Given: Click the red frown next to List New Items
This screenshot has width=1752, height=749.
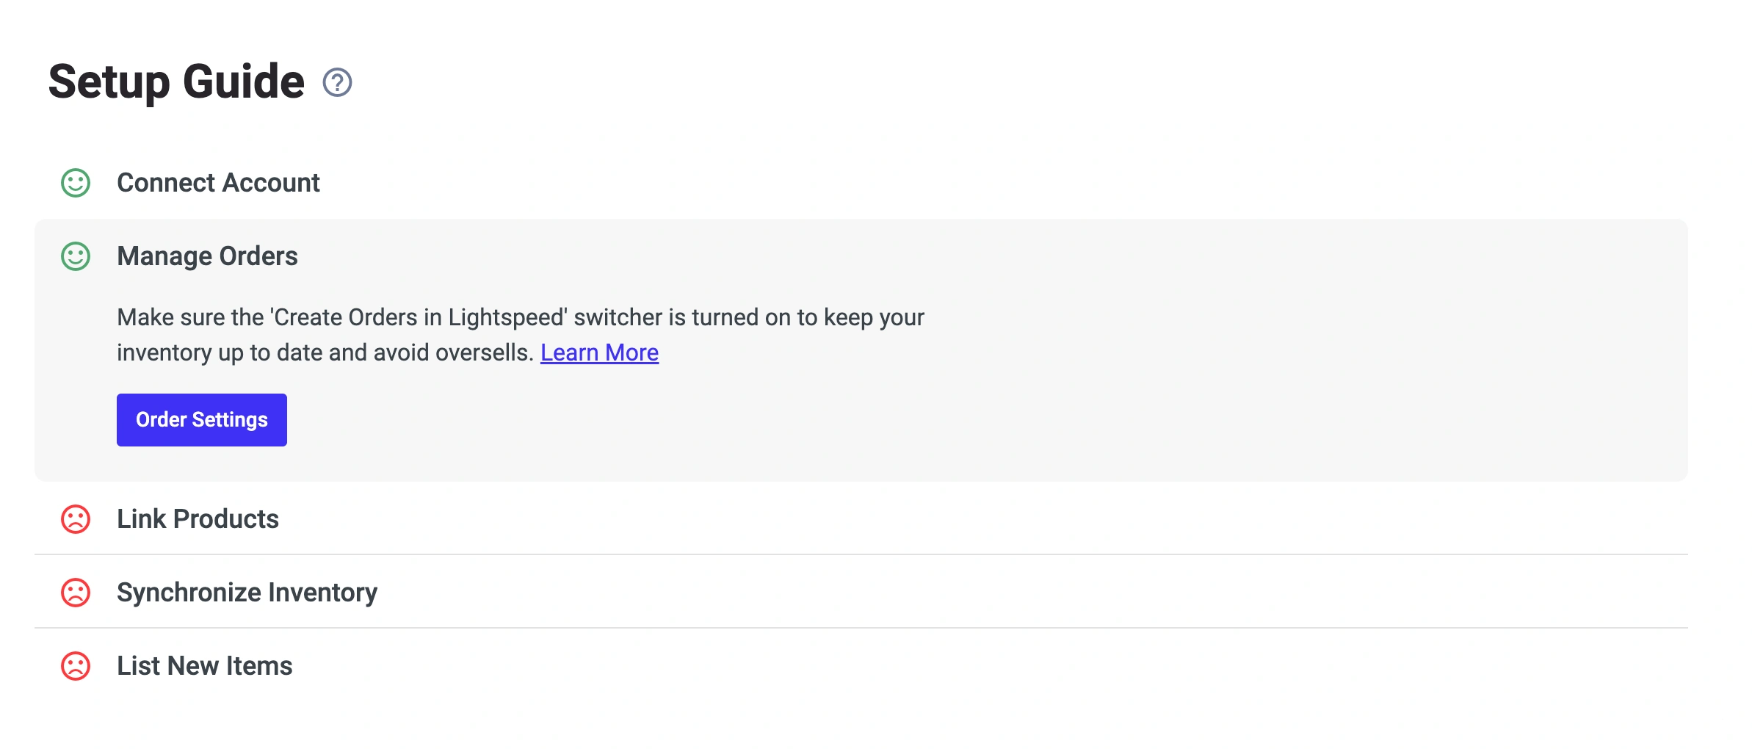Looking at the screenshot, I should (76, 666).
